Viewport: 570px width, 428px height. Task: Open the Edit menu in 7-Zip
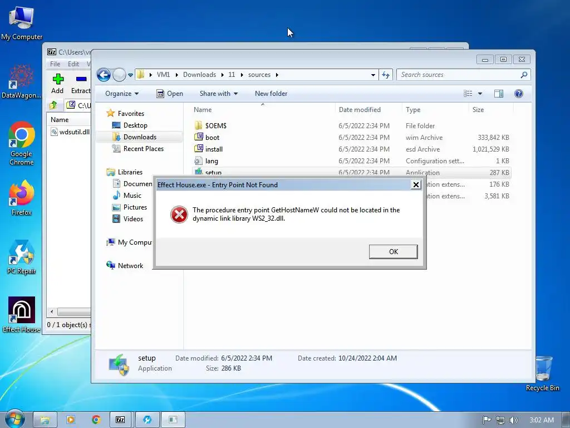click(73, 64)
